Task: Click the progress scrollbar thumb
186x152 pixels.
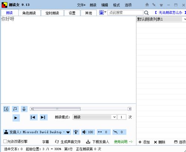Action: (57, 109)
